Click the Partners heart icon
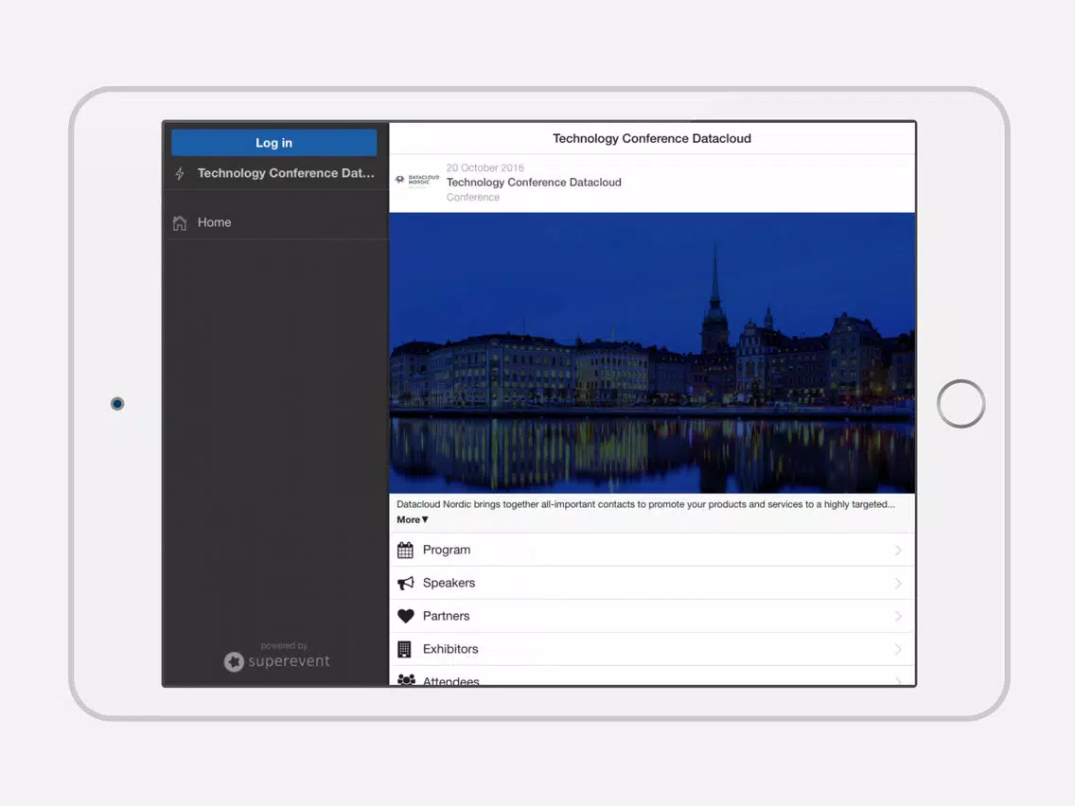This screenshot has width=1075, height=806. tap(406, 616)
